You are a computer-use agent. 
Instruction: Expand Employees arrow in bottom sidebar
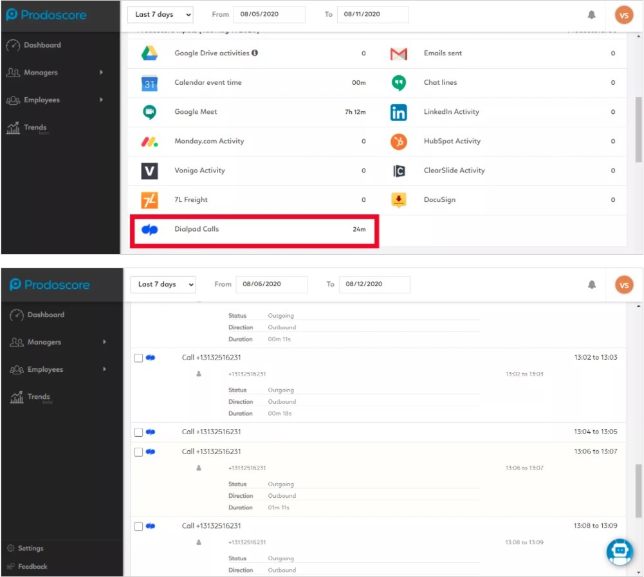[104, 369]
